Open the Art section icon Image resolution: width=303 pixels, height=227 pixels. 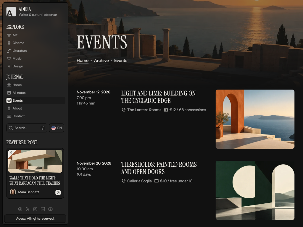coord(9,35)
